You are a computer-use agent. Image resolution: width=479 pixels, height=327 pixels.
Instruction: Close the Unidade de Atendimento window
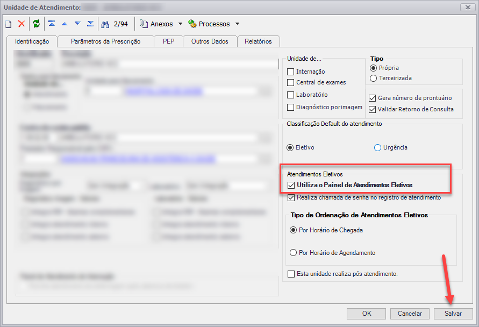[x=468, y=7]
